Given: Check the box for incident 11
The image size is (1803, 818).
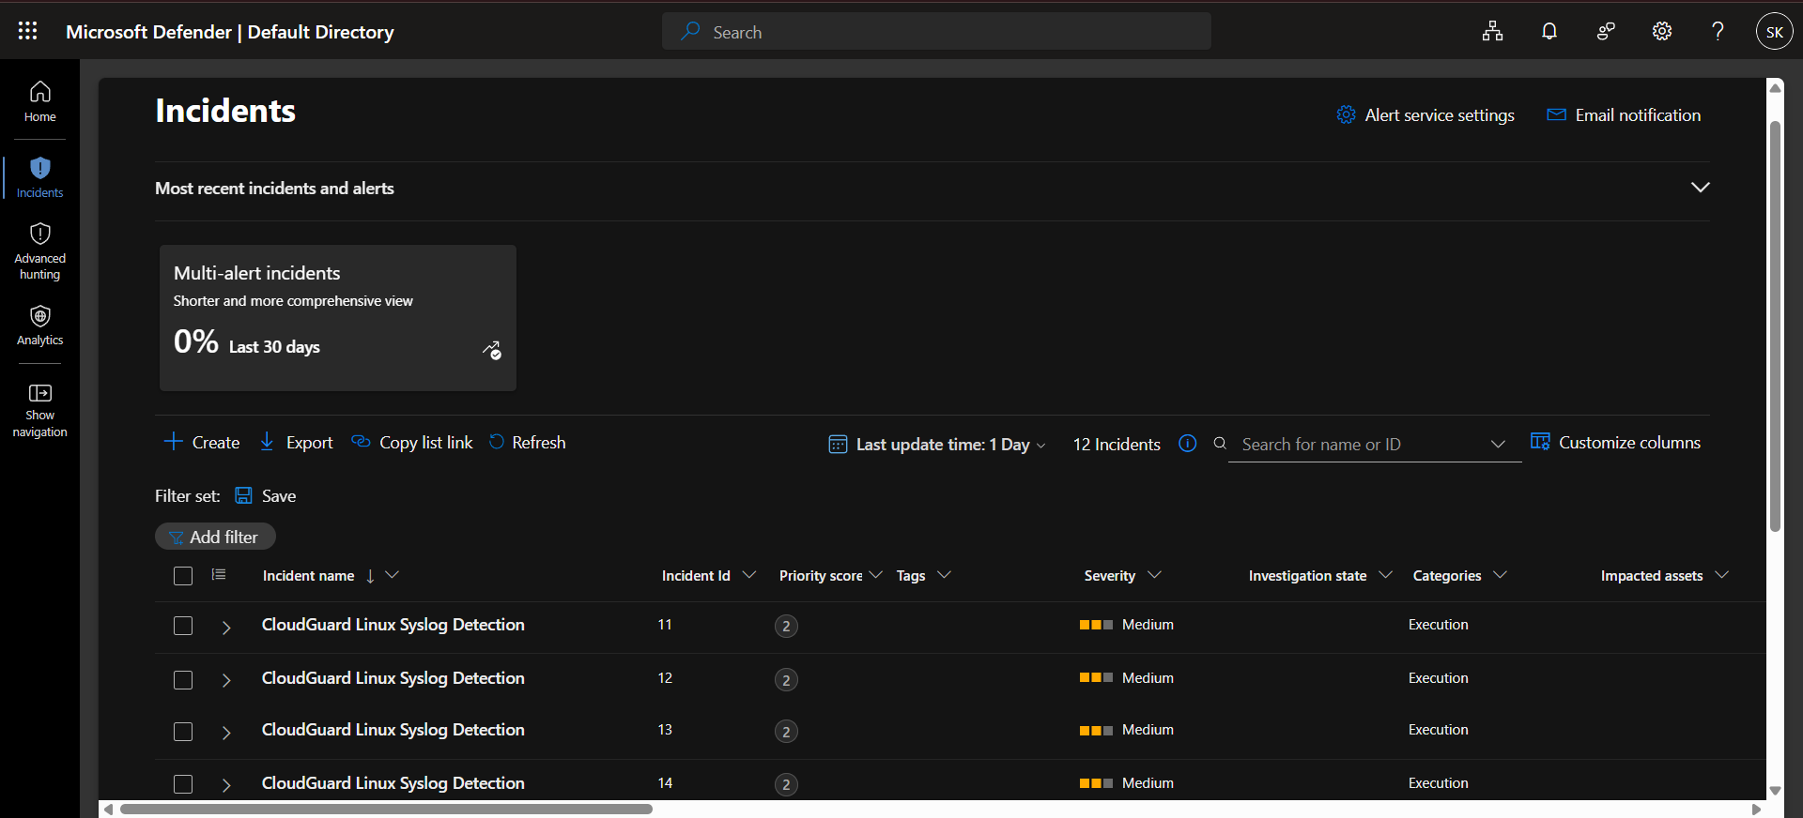Looking at the screenshot, I should pyautogui.click(x=183, y=626).
